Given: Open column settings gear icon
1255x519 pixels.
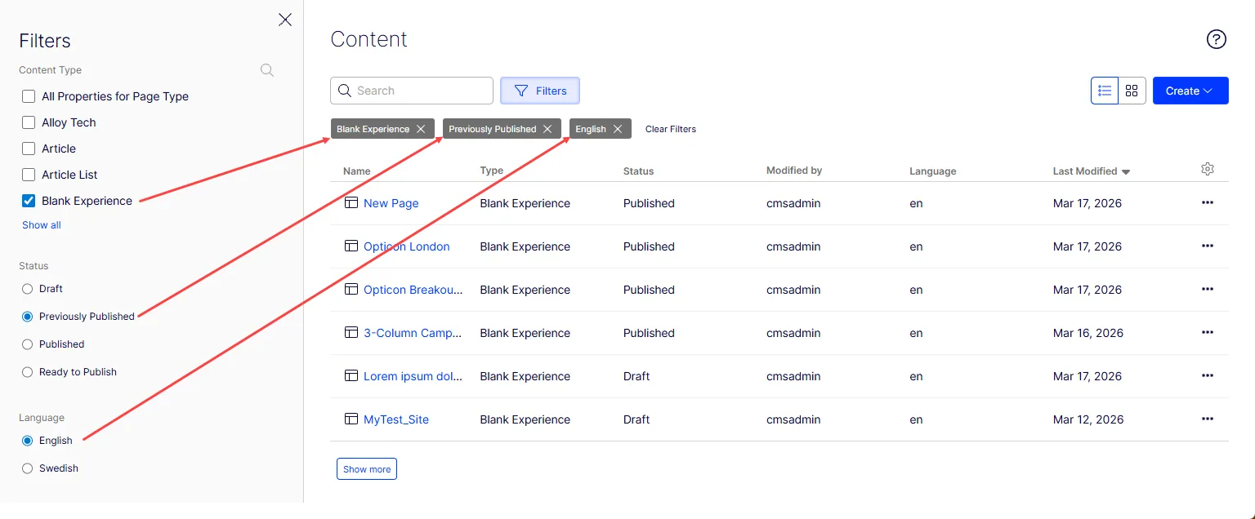Looking at the screenshot, I should coord(1208,169).
